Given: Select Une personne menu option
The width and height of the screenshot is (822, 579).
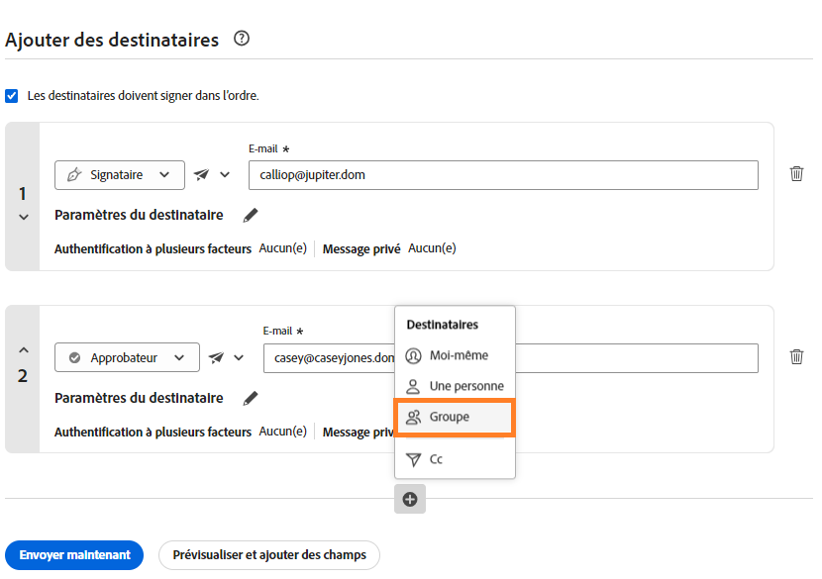Looking at the screenshot, I should pos(454,386).
